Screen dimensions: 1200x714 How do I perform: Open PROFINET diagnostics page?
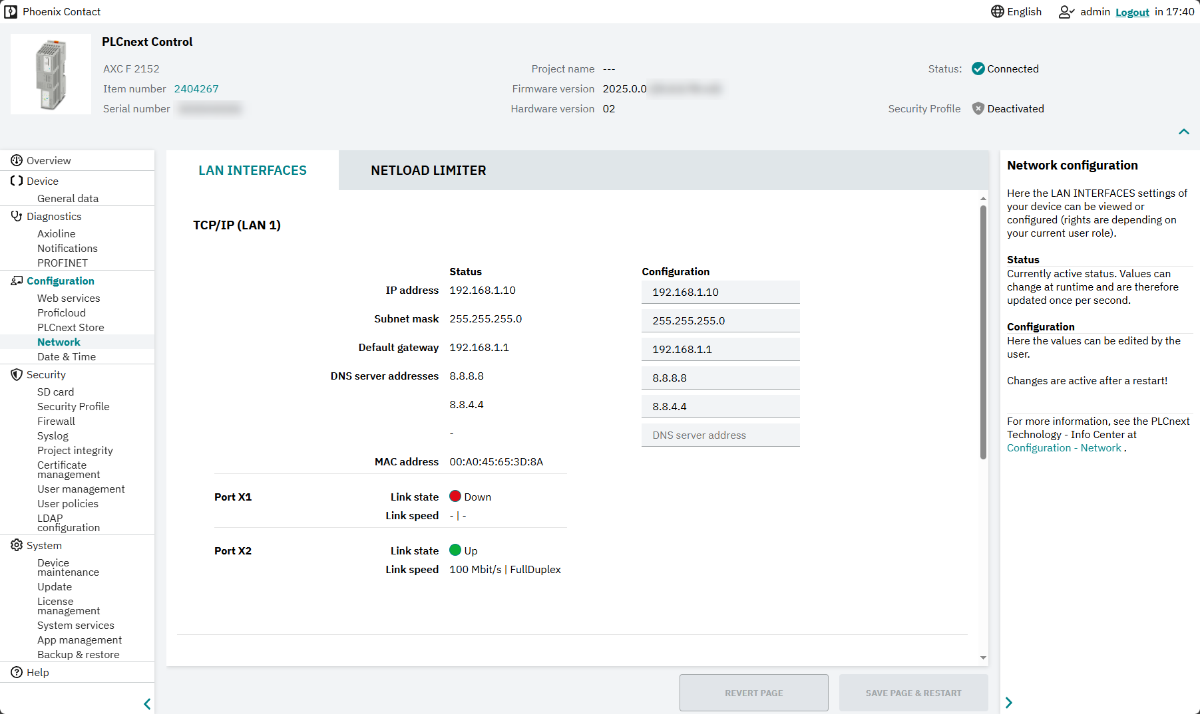[63, 263]
